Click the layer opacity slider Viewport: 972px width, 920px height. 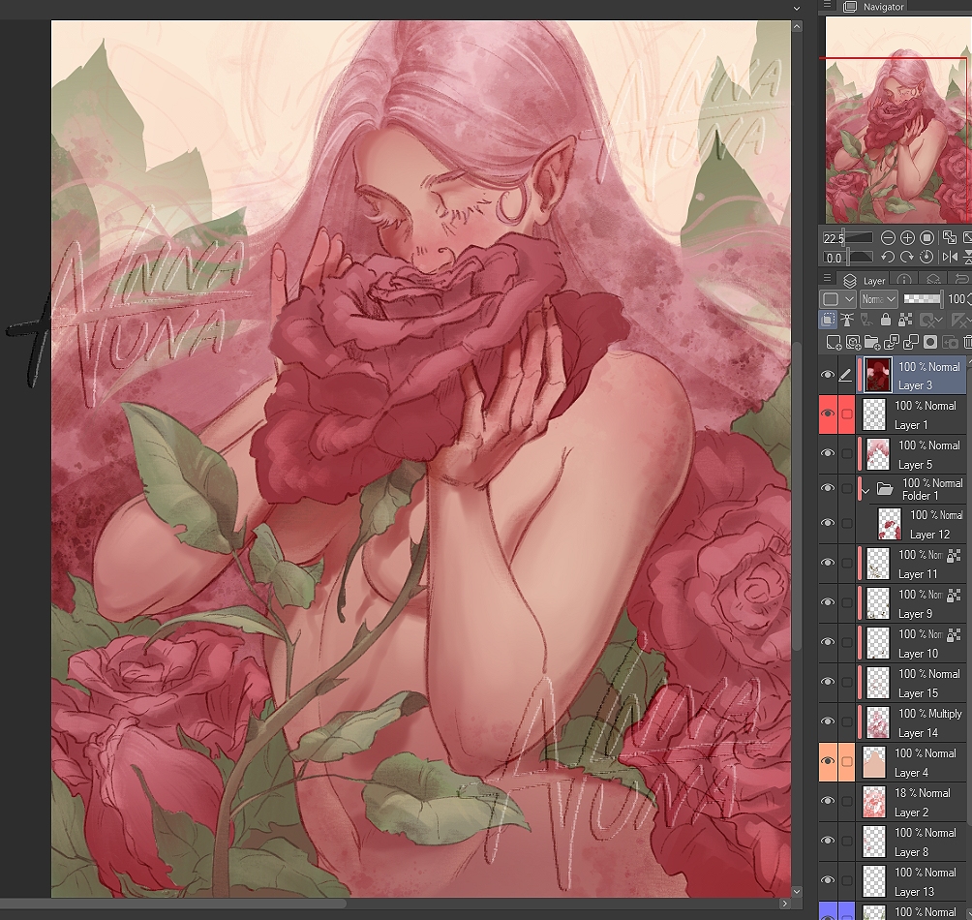coord(923,299)
